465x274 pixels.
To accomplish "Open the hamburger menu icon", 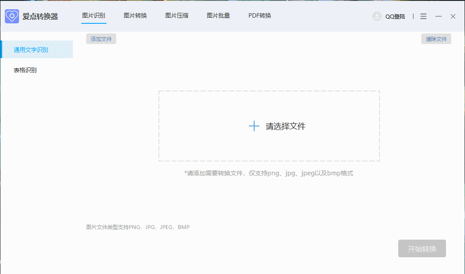I will pyautogui.click(x=423, y=16).
